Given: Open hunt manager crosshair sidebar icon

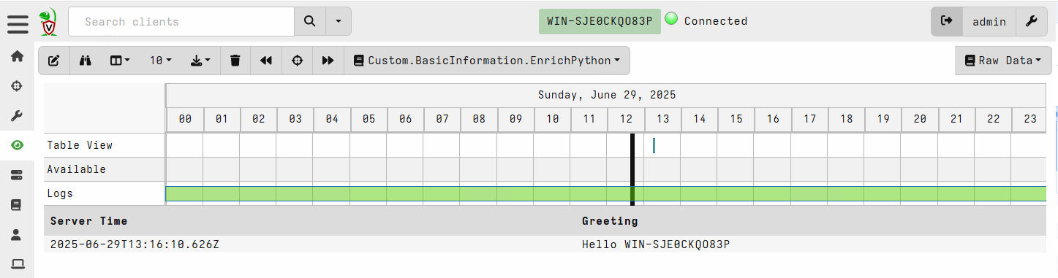Looking at the screenshot, I should point(17,86).
